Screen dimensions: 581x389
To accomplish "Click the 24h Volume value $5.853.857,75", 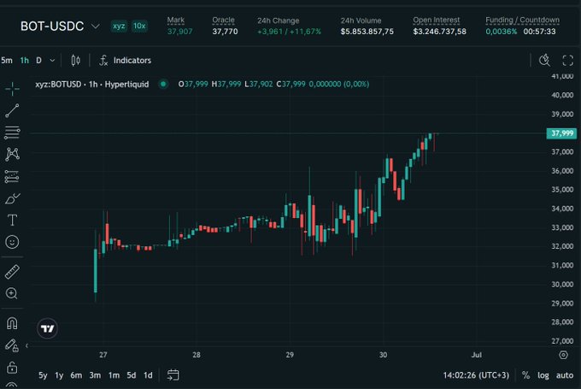I will pyautogui.click(x=367, y=32).
